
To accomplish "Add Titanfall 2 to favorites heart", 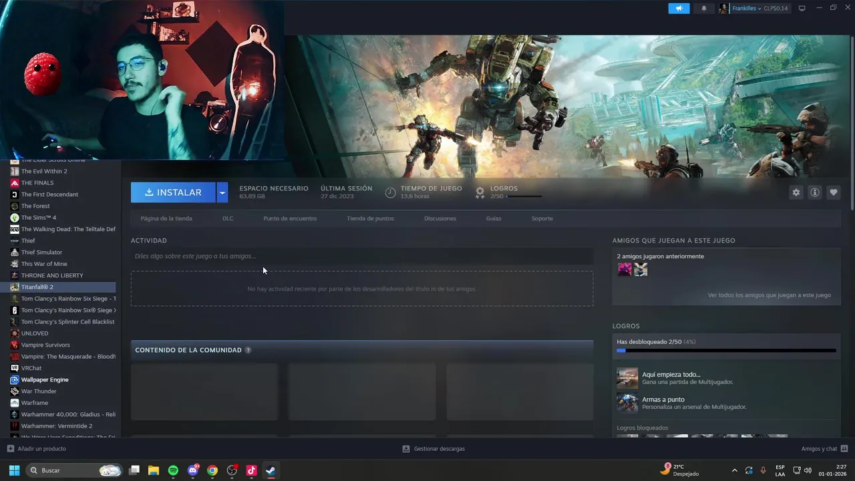I will coord(833,192).
